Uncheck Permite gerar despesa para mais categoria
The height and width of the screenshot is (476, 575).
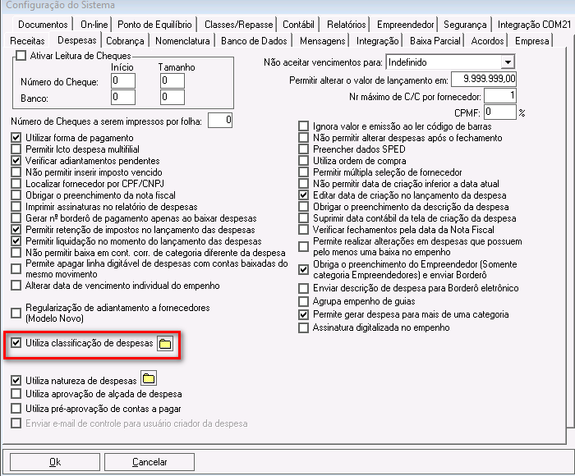click(x=304, y=314)
